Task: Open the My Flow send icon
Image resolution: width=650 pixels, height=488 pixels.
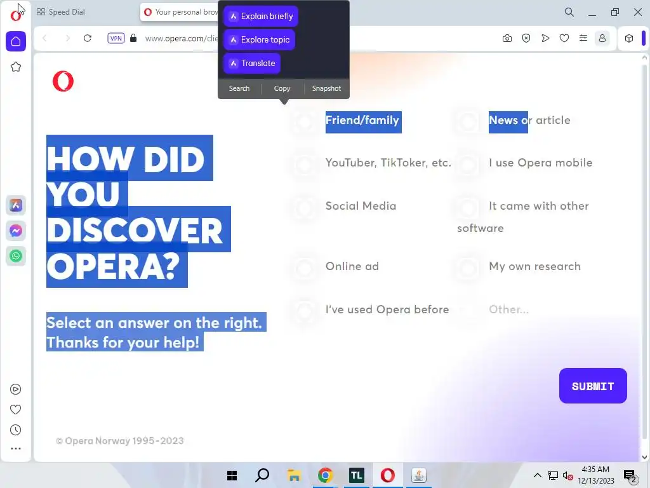Action: [545, 38]
